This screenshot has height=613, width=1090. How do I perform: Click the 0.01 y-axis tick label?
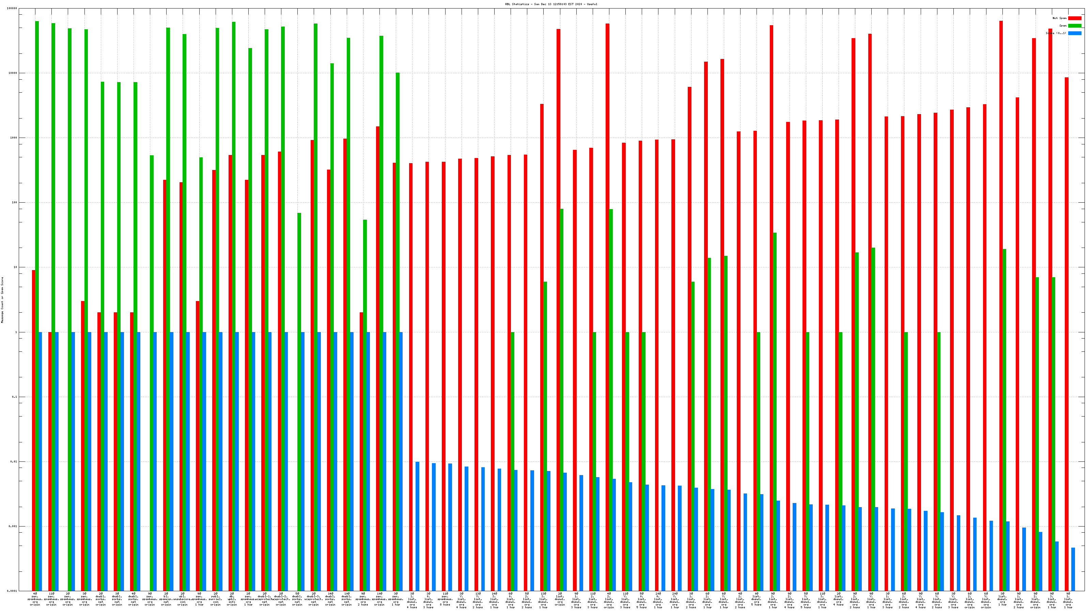coord(14,461)
